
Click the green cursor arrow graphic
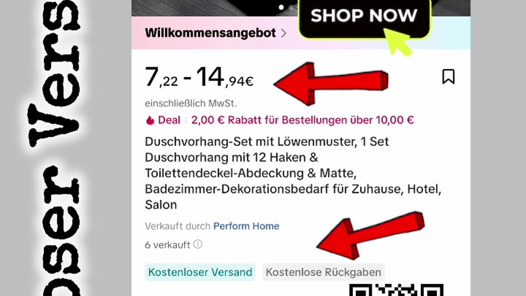pos(398,42)
